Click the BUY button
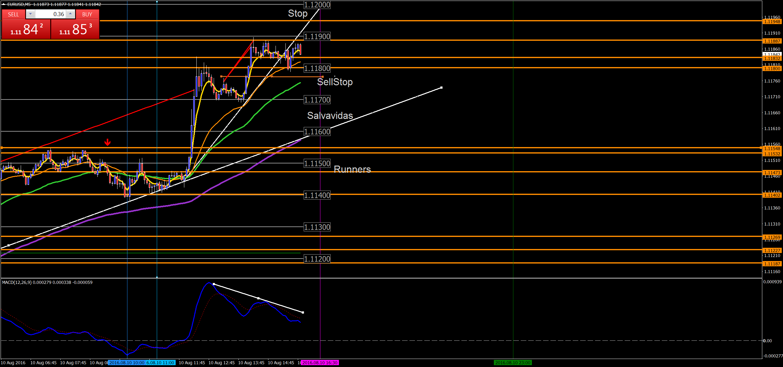The height and width of the screenshot is (367, 783). point(87,14)
